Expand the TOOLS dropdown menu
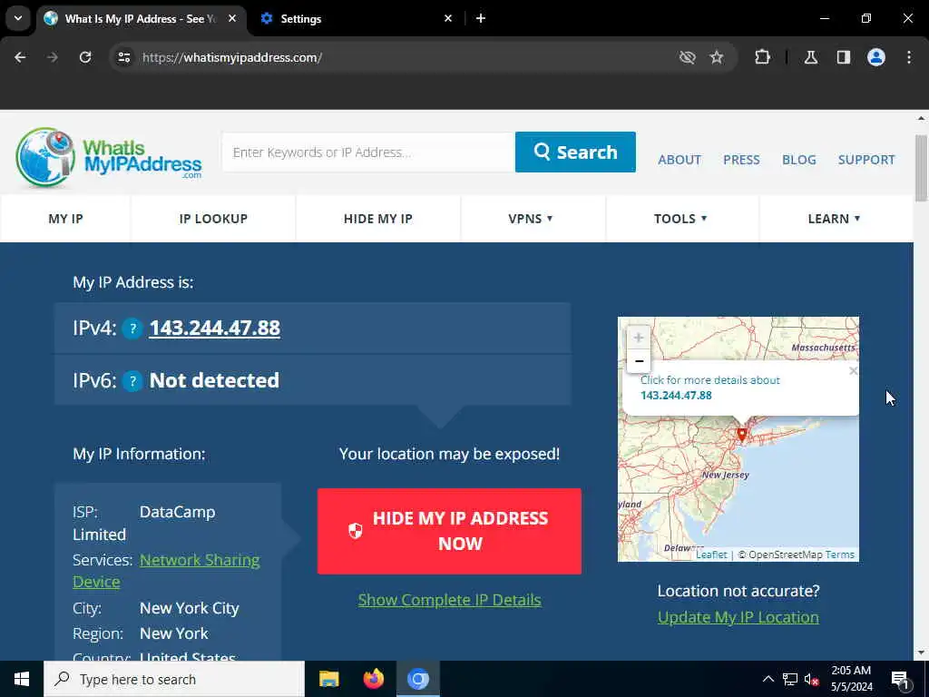 tap(680, 219)
